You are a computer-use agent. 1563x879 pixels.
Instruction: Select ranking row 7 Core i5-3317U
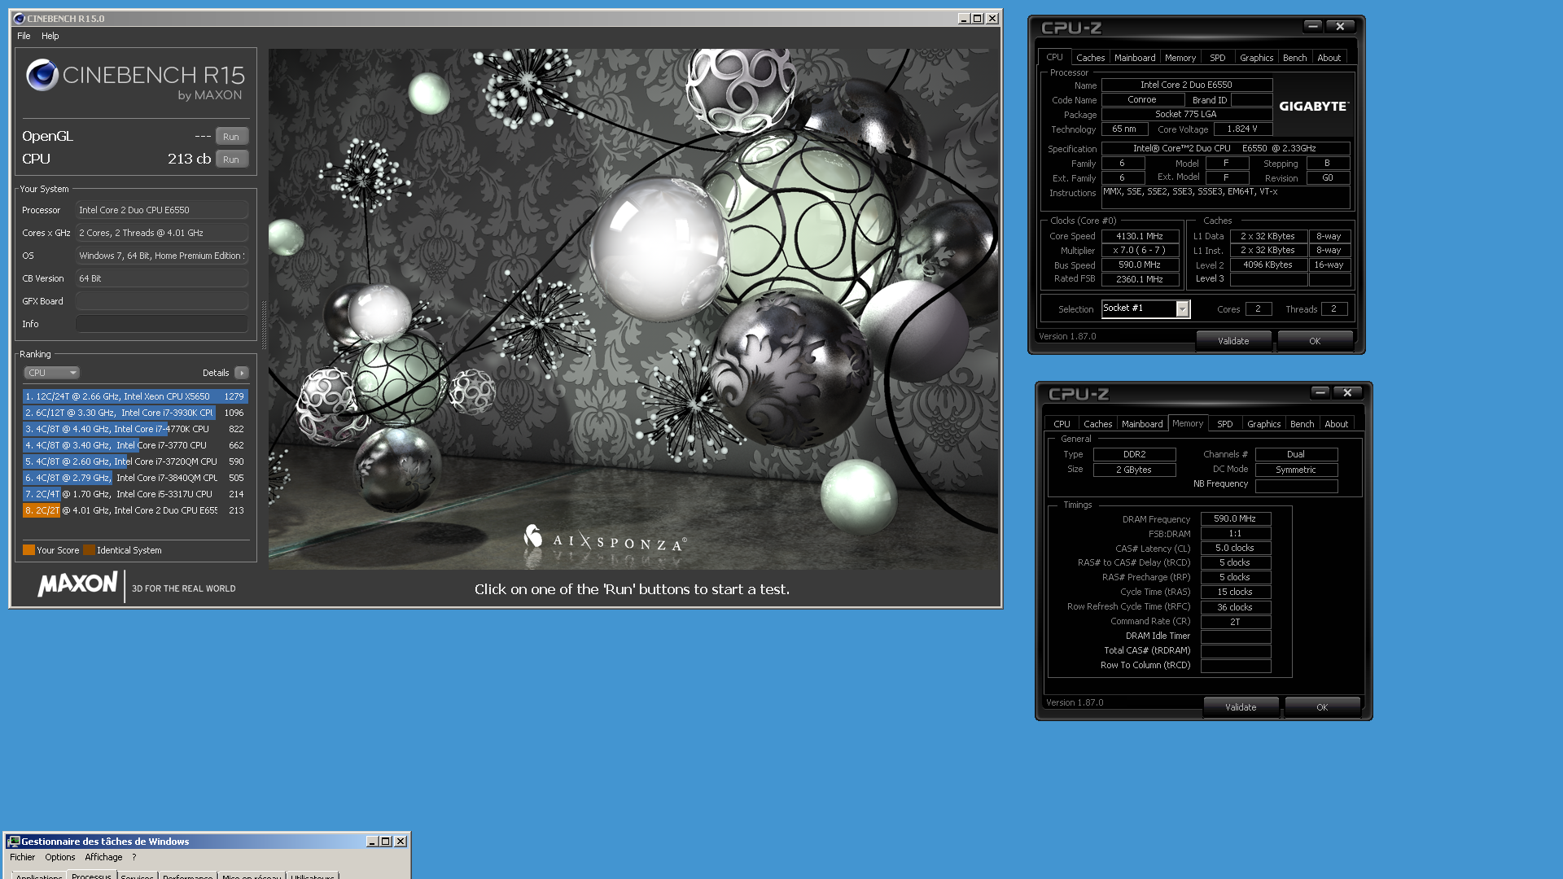[135, 494]
